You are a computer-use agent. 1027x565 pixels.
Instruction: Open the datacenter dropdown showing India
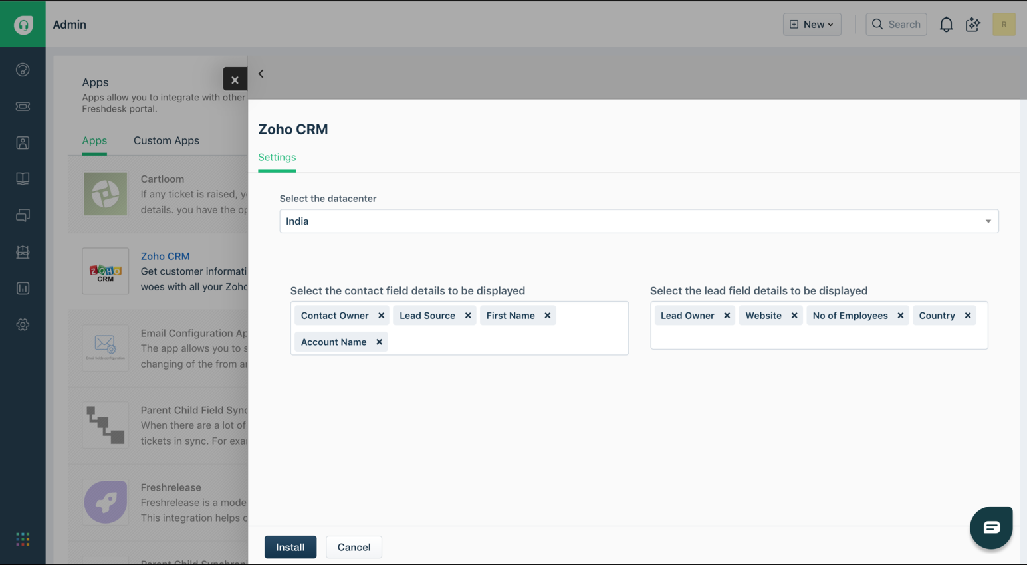coord(638,221)
